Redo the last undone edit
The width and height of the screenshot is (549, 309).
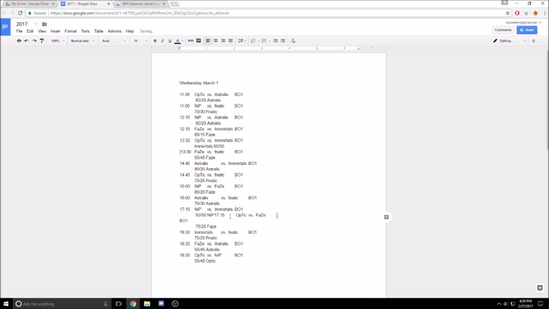point(34,41)
